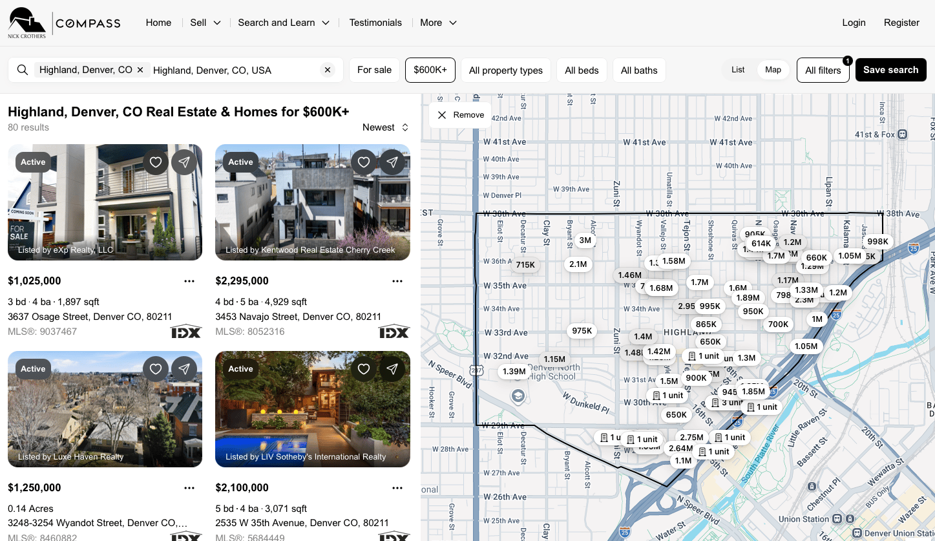Click the Login link

click(x=854, y=23)
